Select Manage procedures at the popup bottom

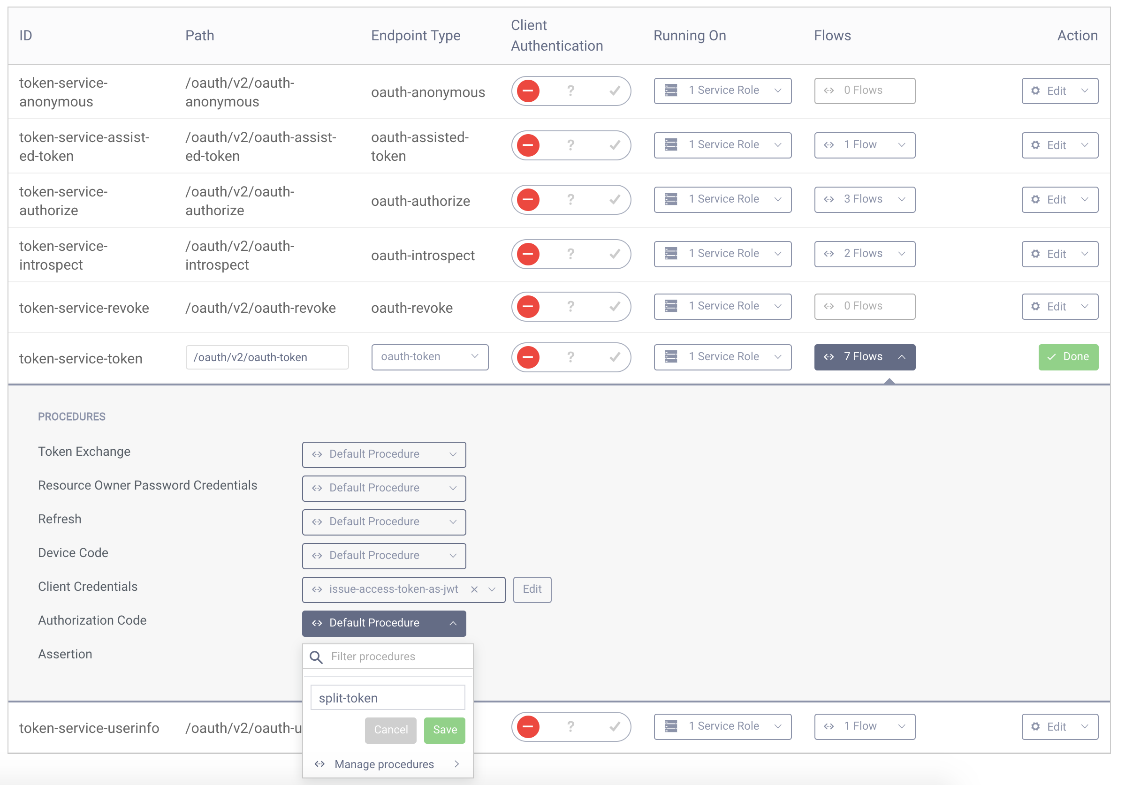point(384,764)
